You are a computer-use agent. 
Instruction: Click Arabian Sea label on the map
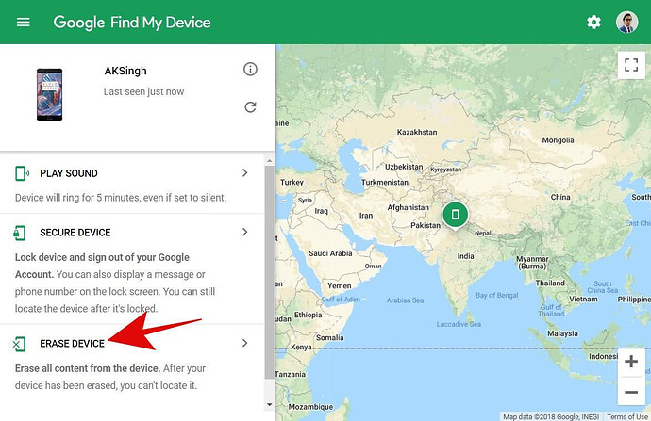[405, 300]
